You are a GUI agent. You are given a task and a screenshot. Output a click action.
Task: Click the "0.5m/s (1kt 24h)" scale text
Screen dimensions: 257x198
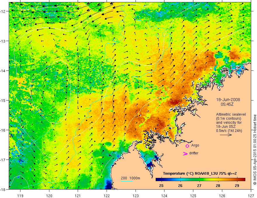pyautogui.click(x=229, y=131)
